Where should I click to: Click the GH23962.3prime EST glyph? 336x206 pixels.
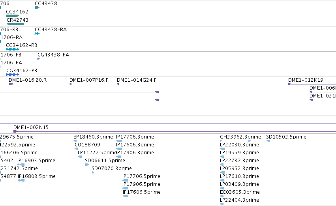click(x=235, y=141)
